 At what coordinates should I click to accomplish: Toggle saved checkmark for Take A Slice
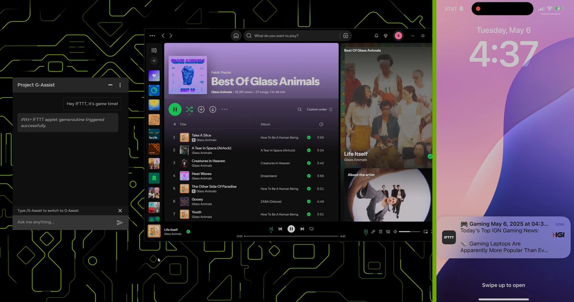click(x=309, y=137)
